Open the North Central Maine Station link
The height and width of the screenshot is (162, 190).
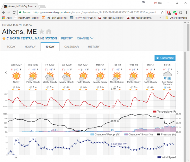pos(32,39)
